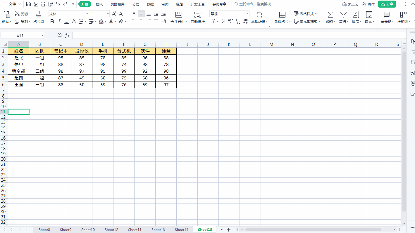Toggle middle vertical alignment
The width and height of the screenshot is (415, 233).
[x=141, y=14]
